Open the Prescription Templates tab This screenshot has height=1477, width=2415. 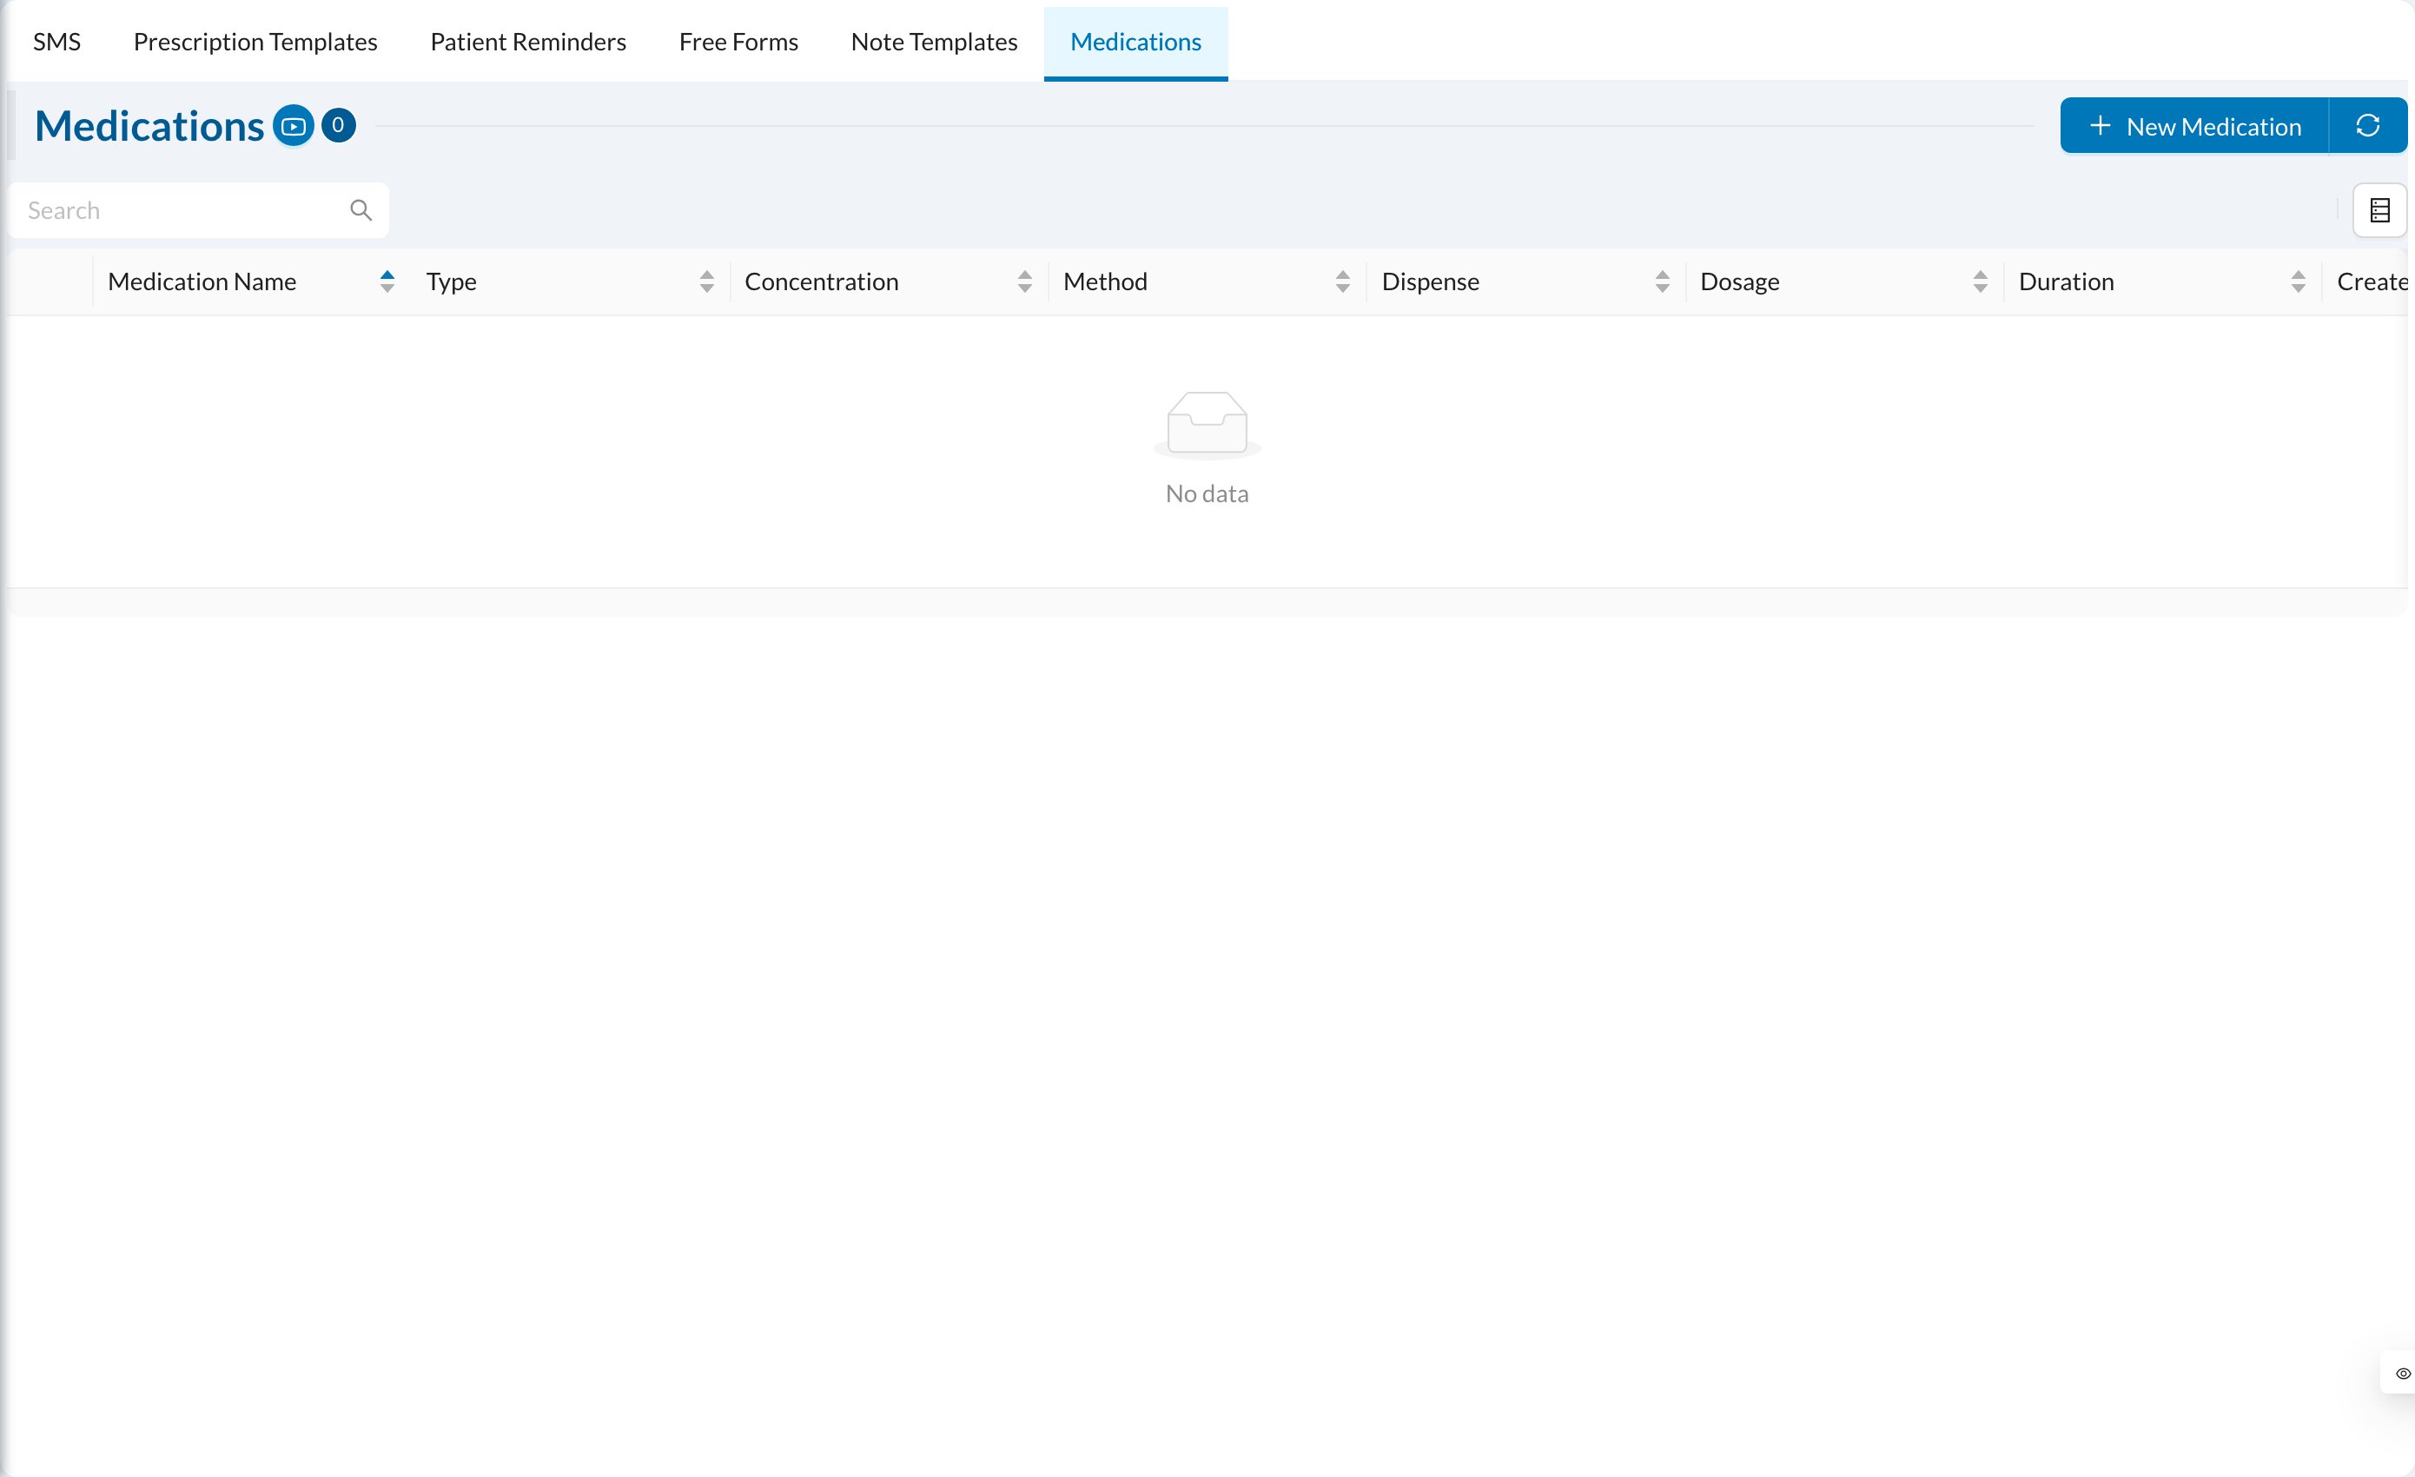click(x=255, y=41)
